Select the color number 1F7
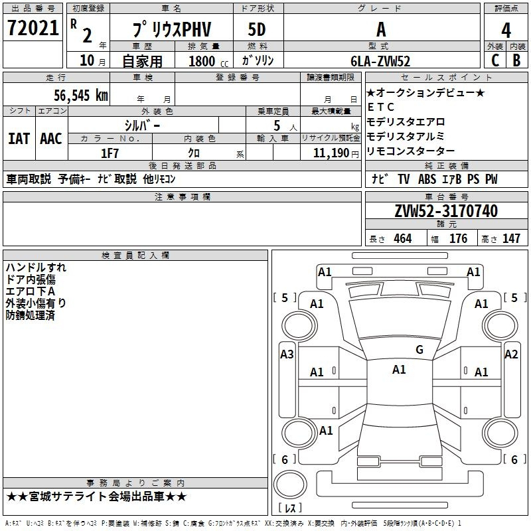This screenshot has height=531, width=531. [x=110, y=153]
